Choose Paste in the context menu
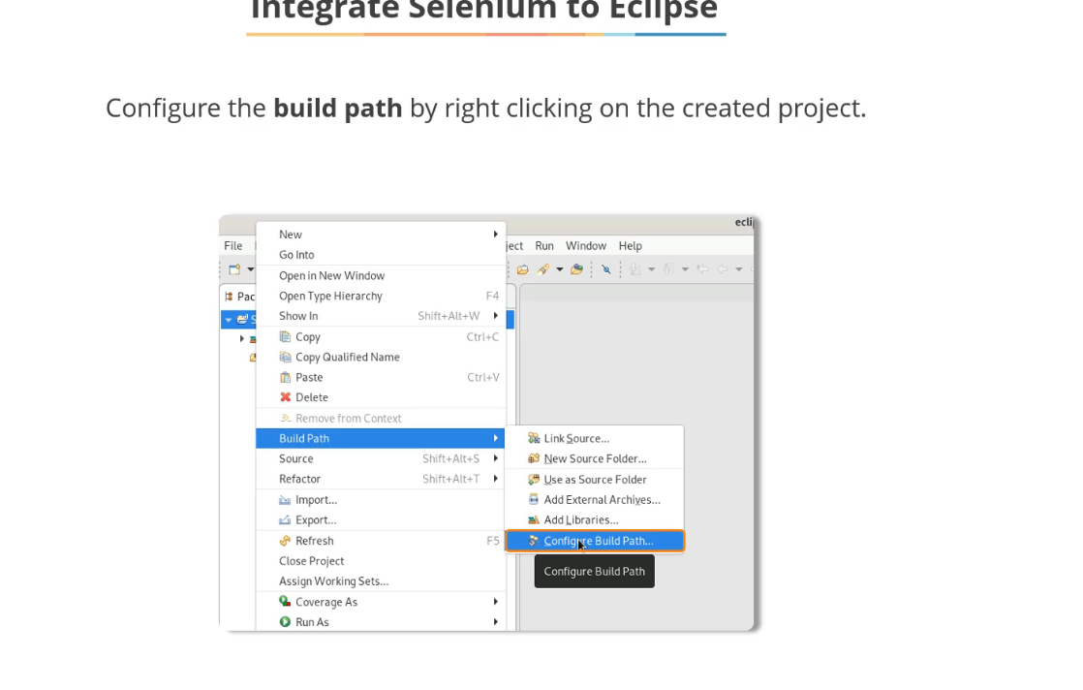 tap(381, 377)
